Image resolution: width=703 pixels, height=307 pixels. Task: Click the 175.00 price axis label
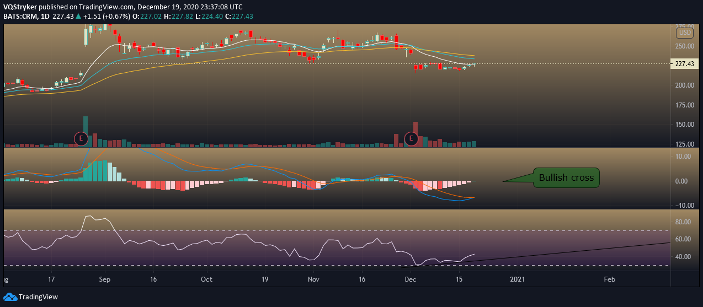[684, 105]
